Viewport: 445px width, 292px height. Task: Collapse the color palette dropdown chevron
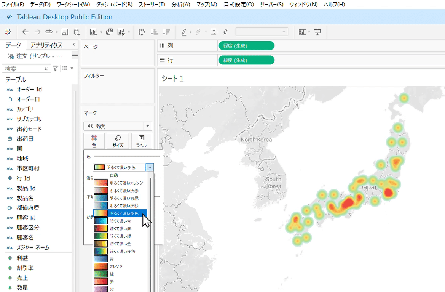click(x=150, y=167)
